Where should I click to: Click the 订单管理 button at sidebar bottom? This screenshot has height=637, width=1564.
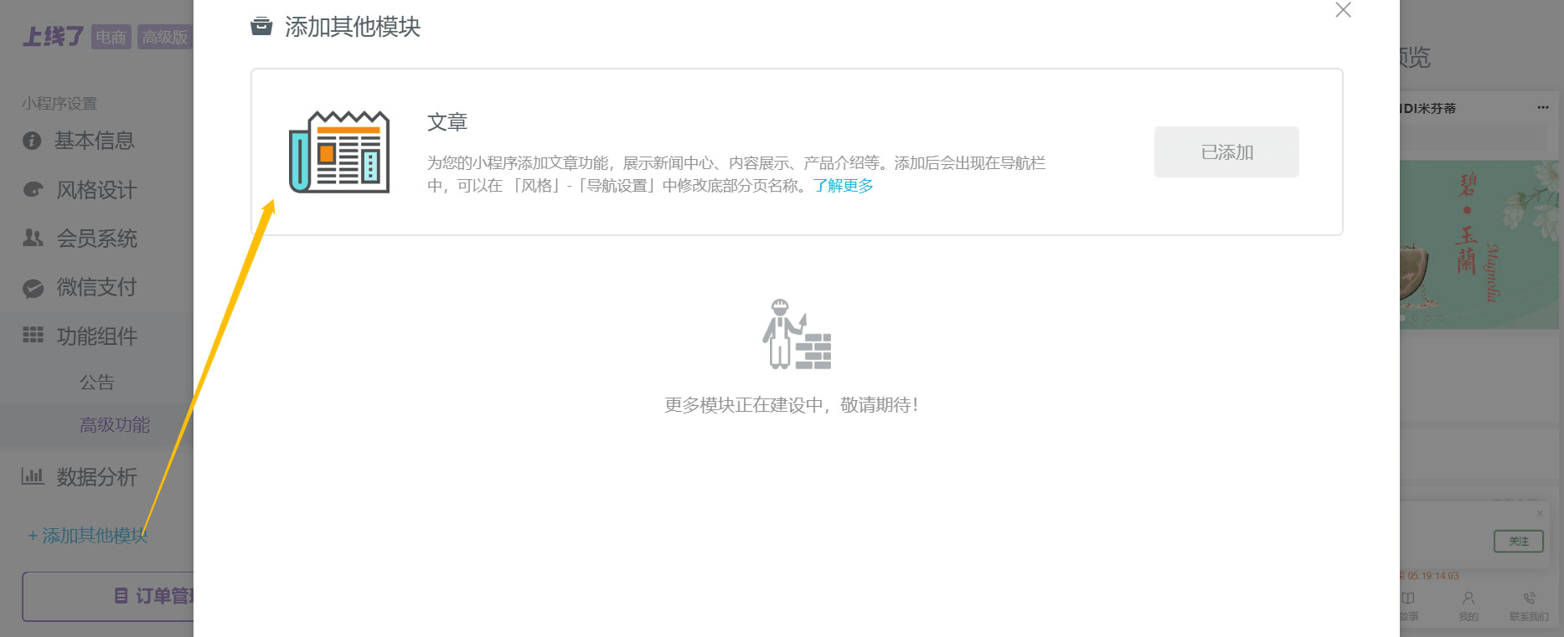[108, 597]
